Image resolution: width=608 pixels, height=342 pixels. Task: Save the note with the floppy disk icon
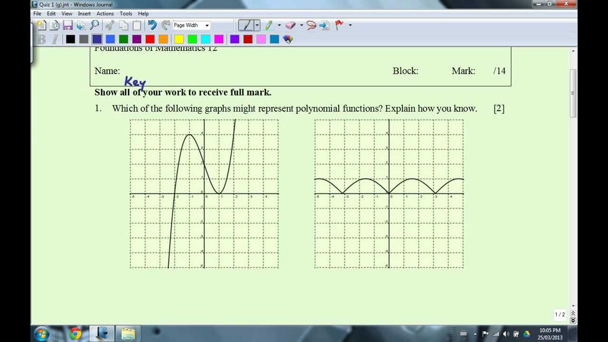point(68,25)
